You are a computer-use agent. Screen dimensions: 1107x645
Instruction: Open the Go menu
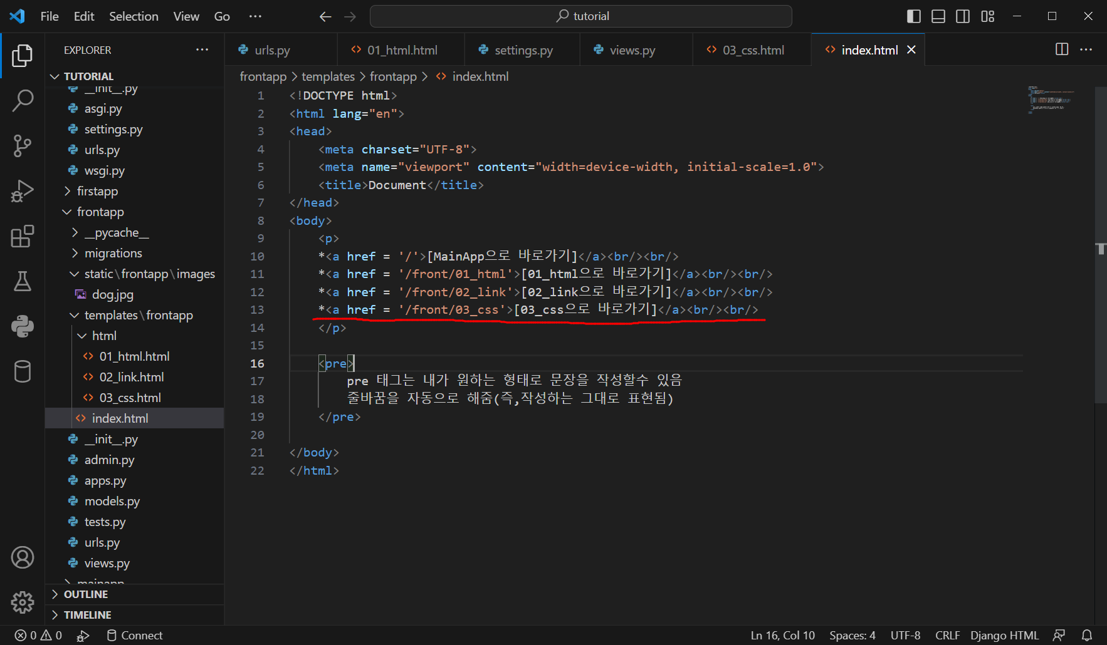pyautogui.click(x=222, y=16)
